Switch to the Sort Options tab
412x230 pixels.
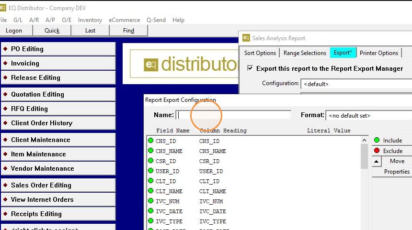tap(260, 53)
